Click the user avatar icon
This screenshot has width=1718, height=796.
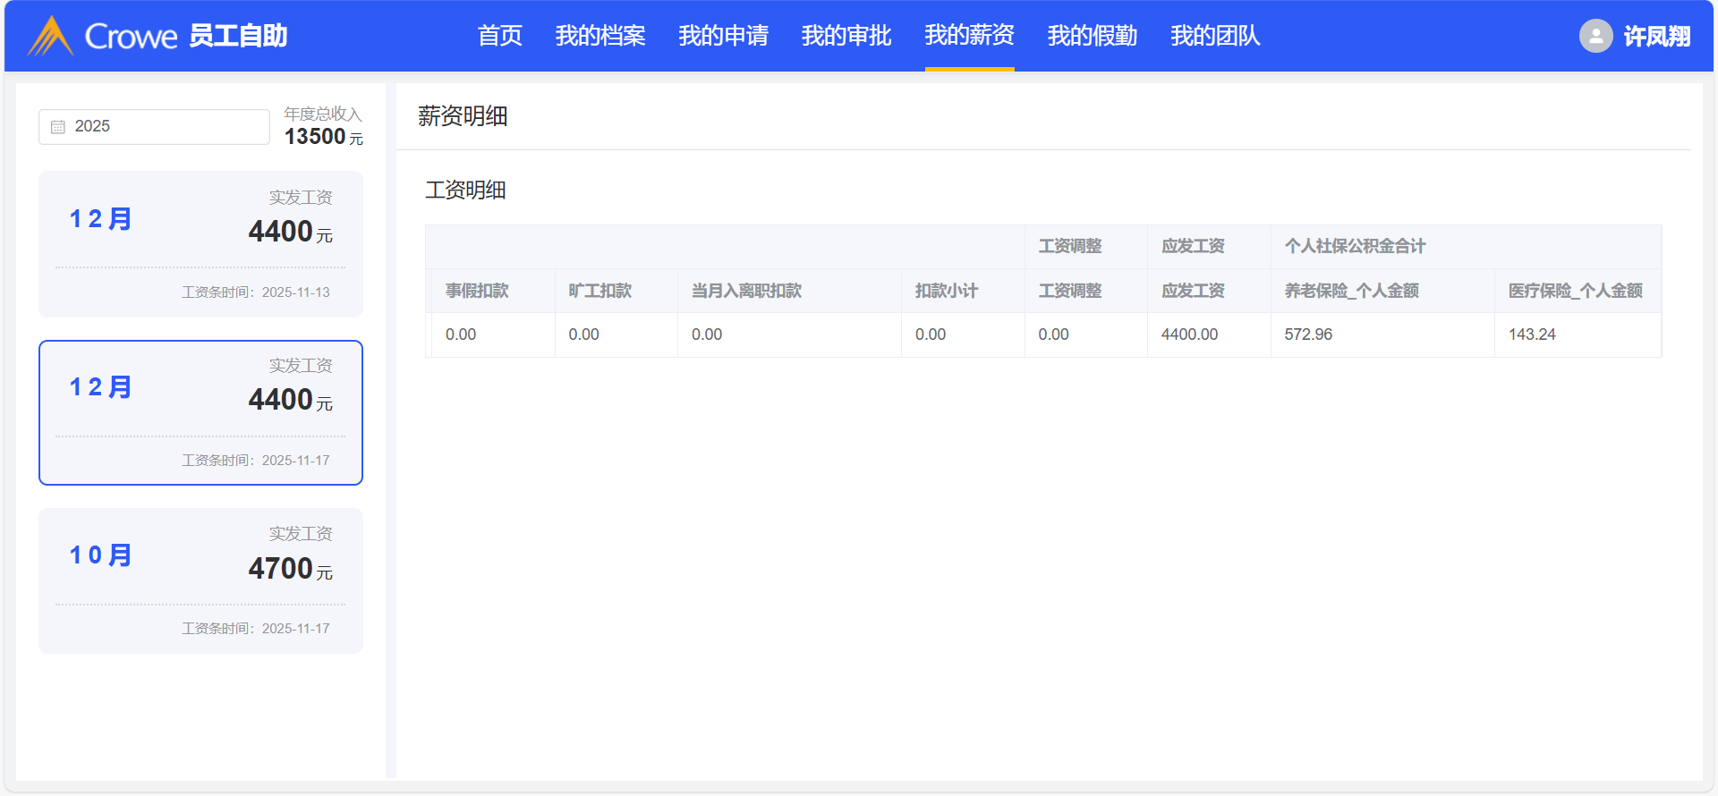tap(1595, 36)
